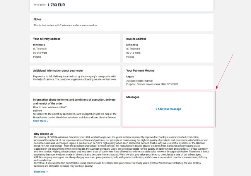251x176 pixels.
Task: Select the total price 1 783 EUR
Action: (x=56, y=5)
